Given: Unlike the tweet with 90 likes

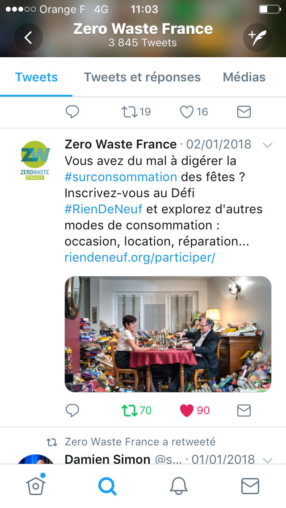Looking at the screenshot, I should pyautogui.click(x=195, y=411).
